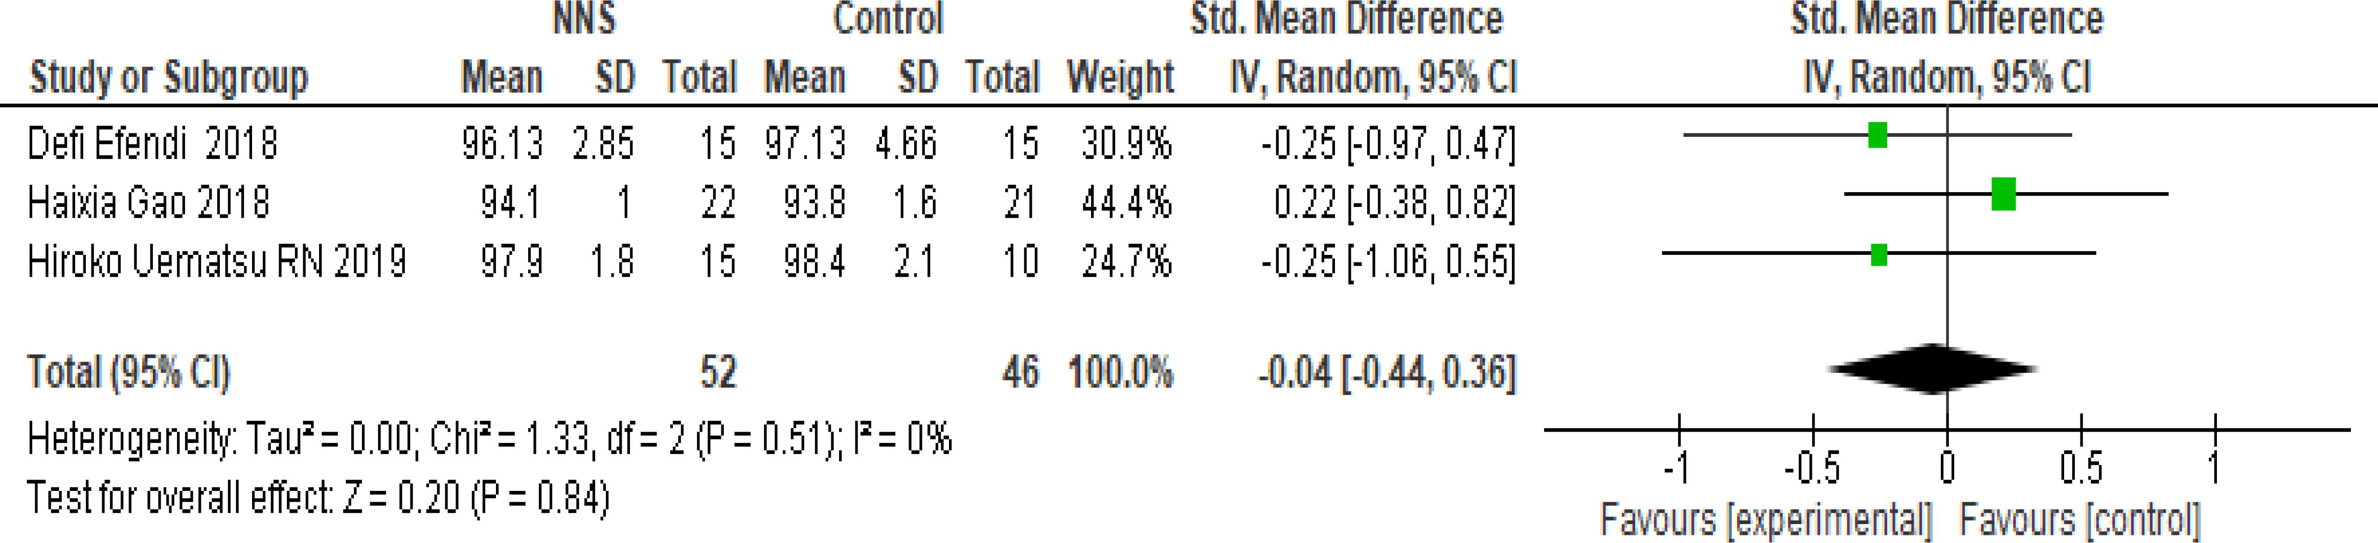
Task: Click the pooled estimate -0.04 [-0.44, 0.36]
Action: [x=1386, y=372]
